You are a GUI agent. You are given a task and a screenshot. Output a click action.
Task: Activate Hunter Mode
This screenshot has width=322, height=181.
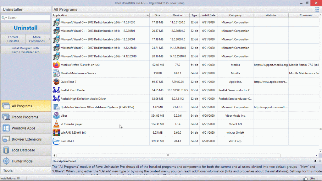[26, 161]
